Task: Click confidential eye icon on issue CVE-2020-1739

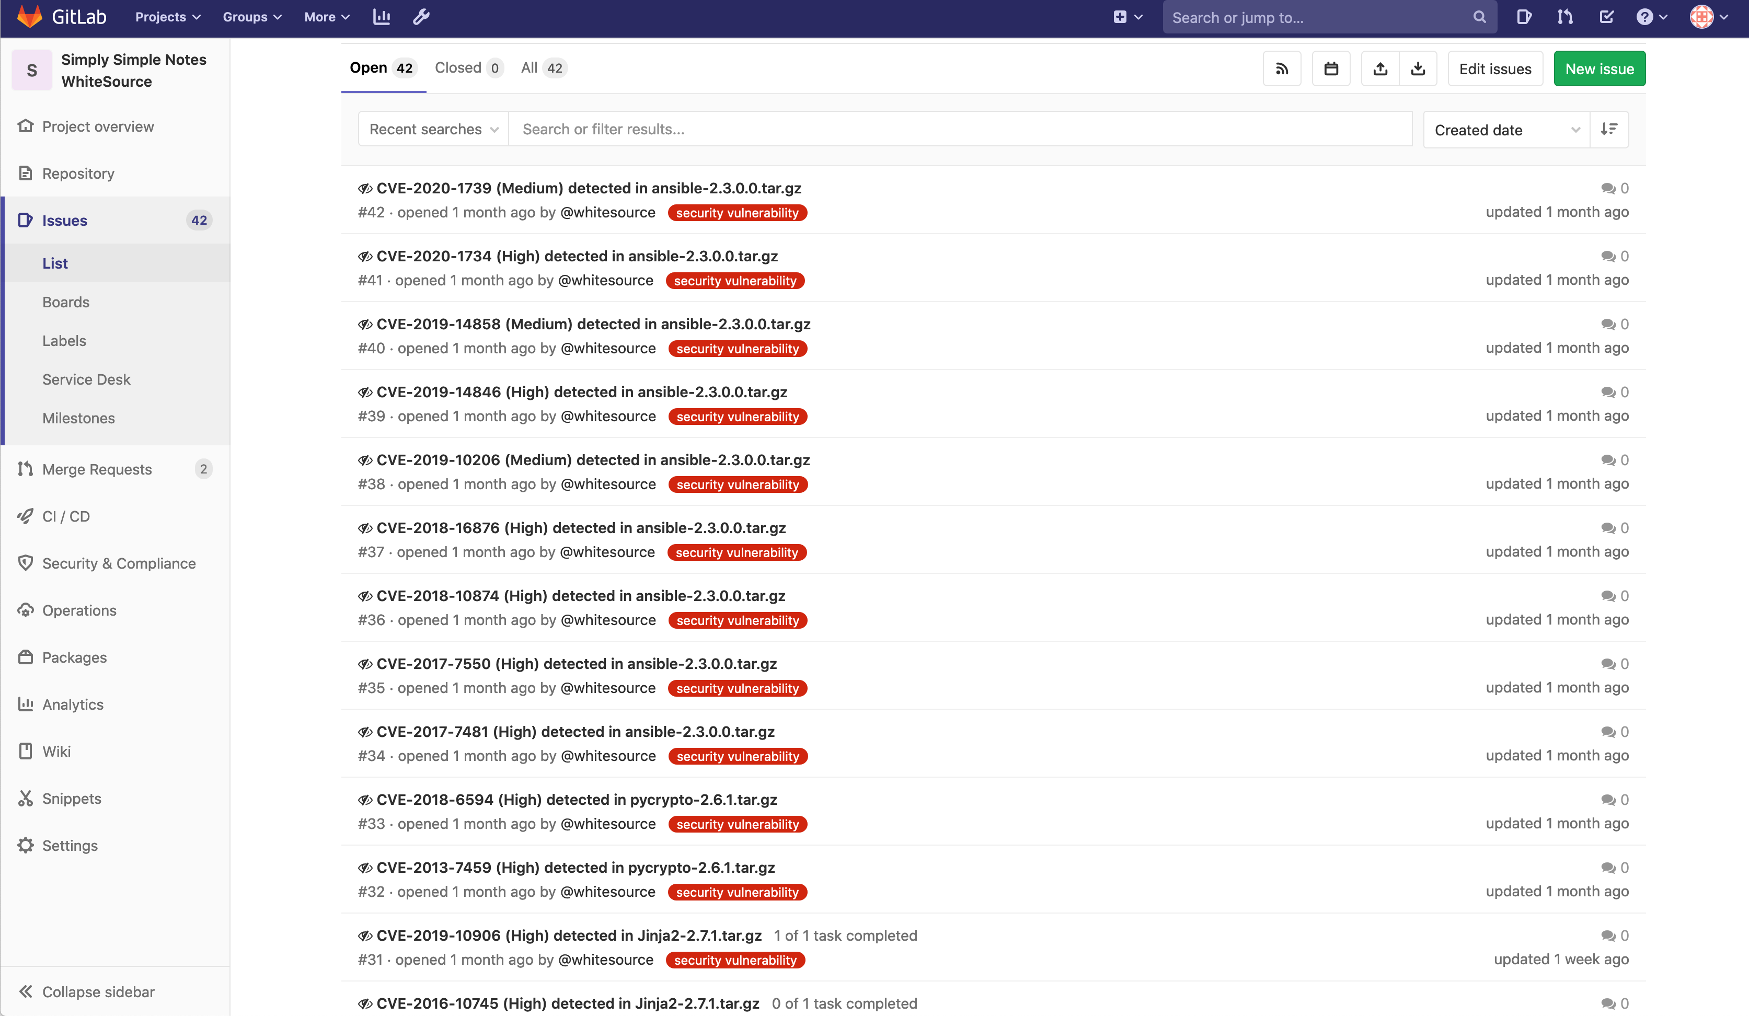Action: [365, 188]
